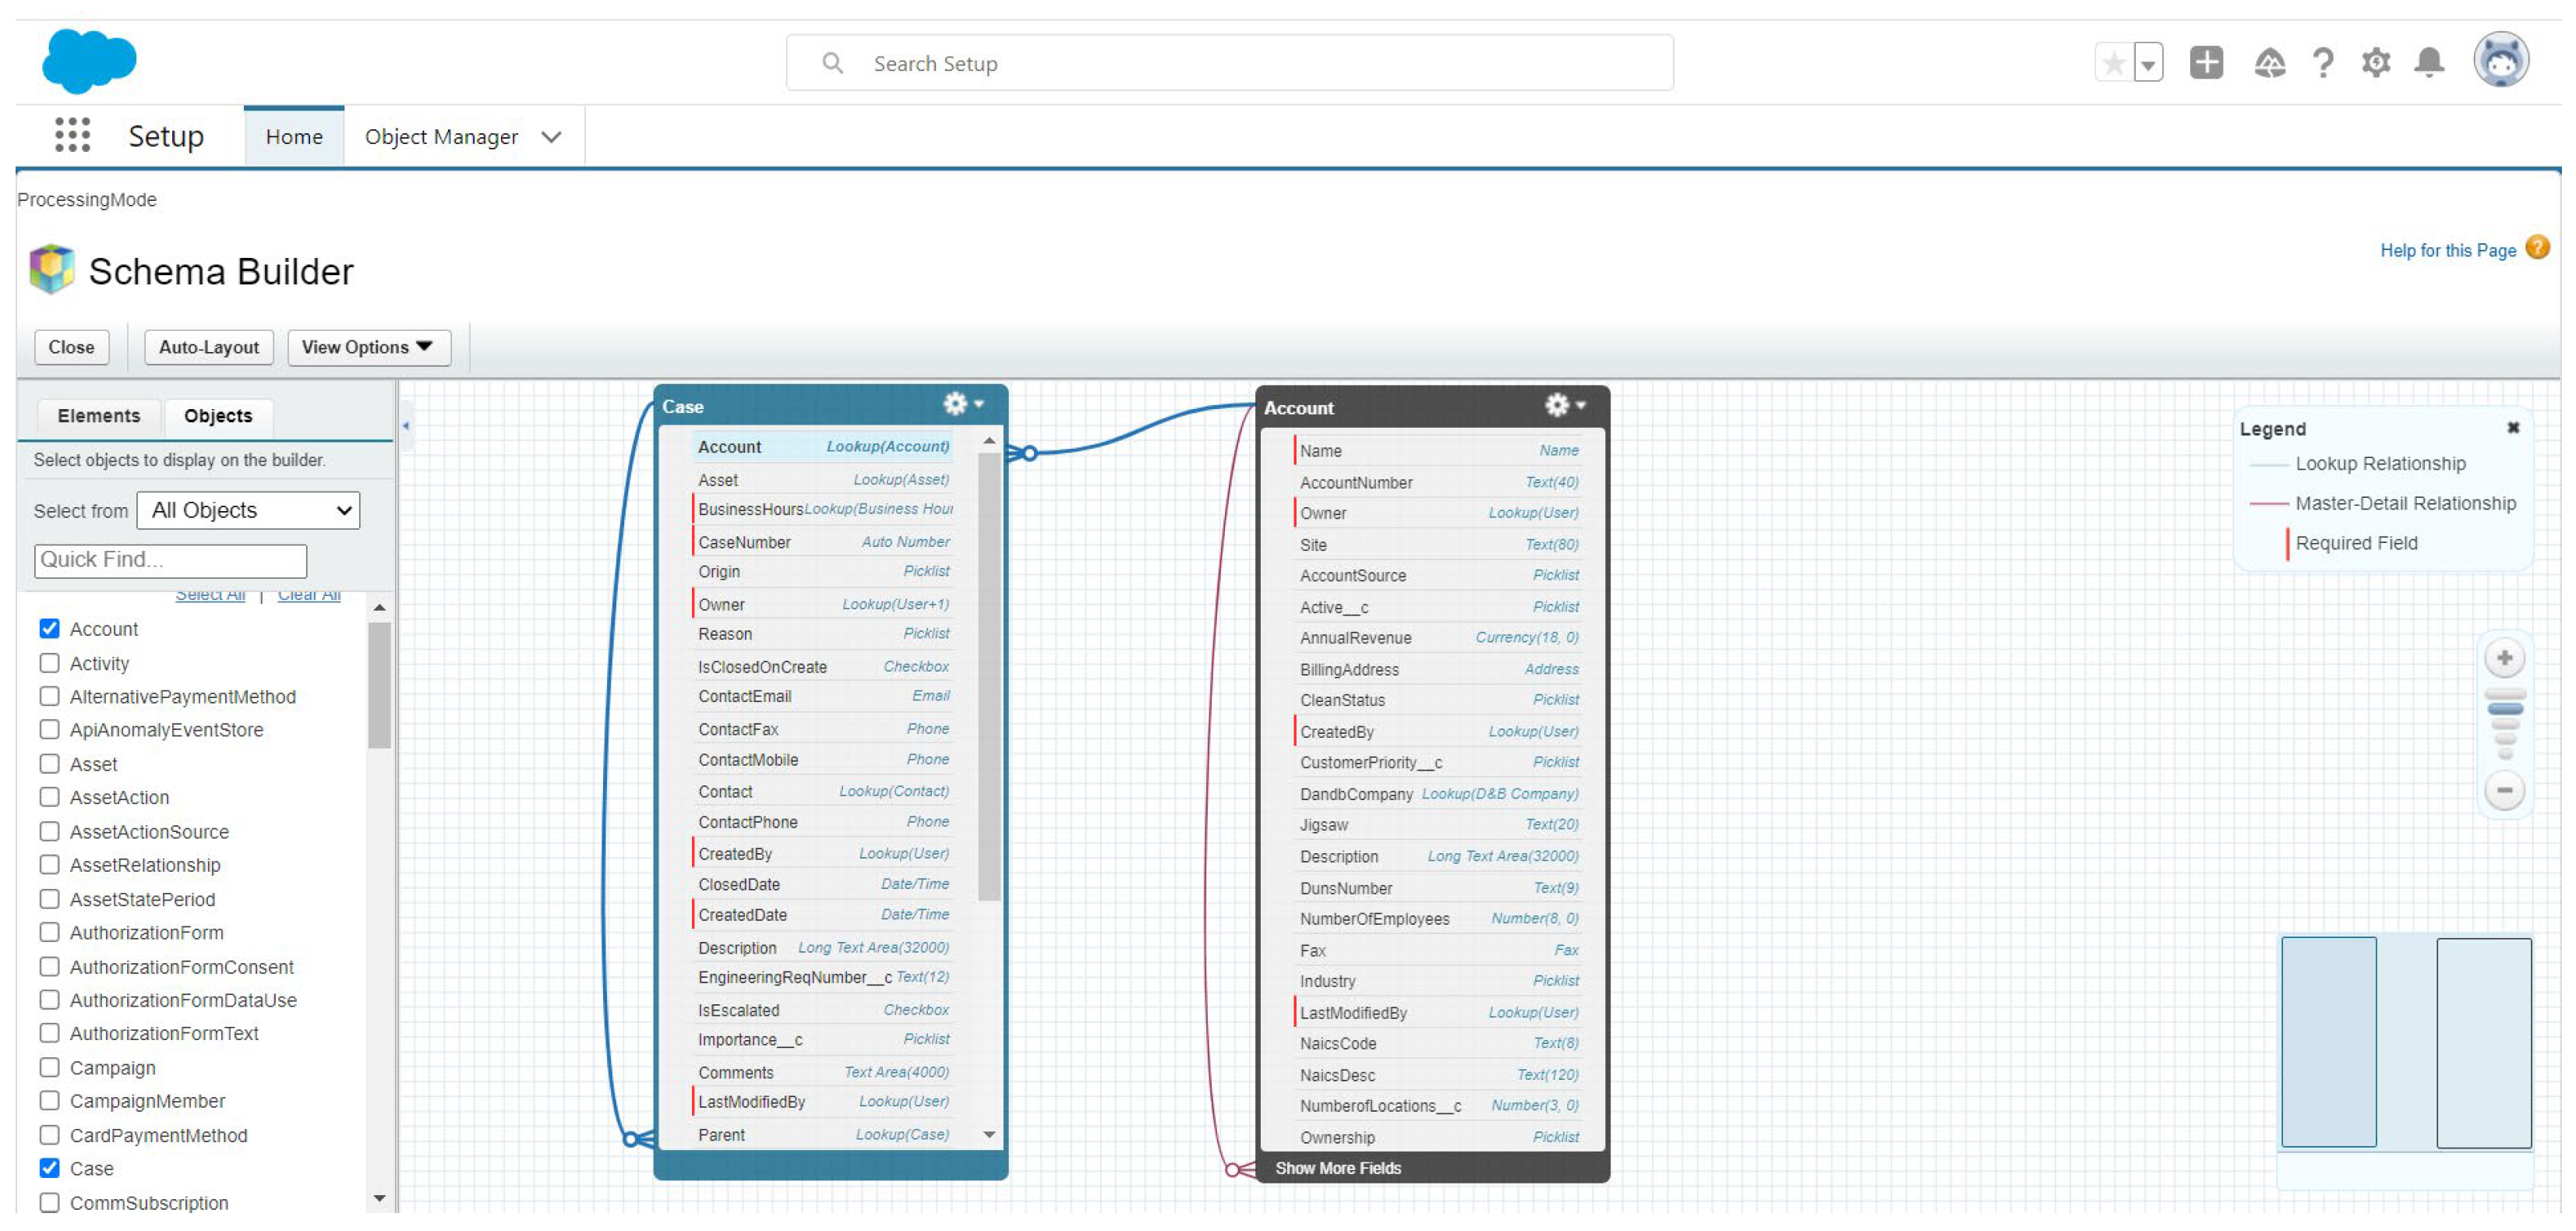
Task: Check the Campaign object checkbox
Action: click(x=49, y=1069)
